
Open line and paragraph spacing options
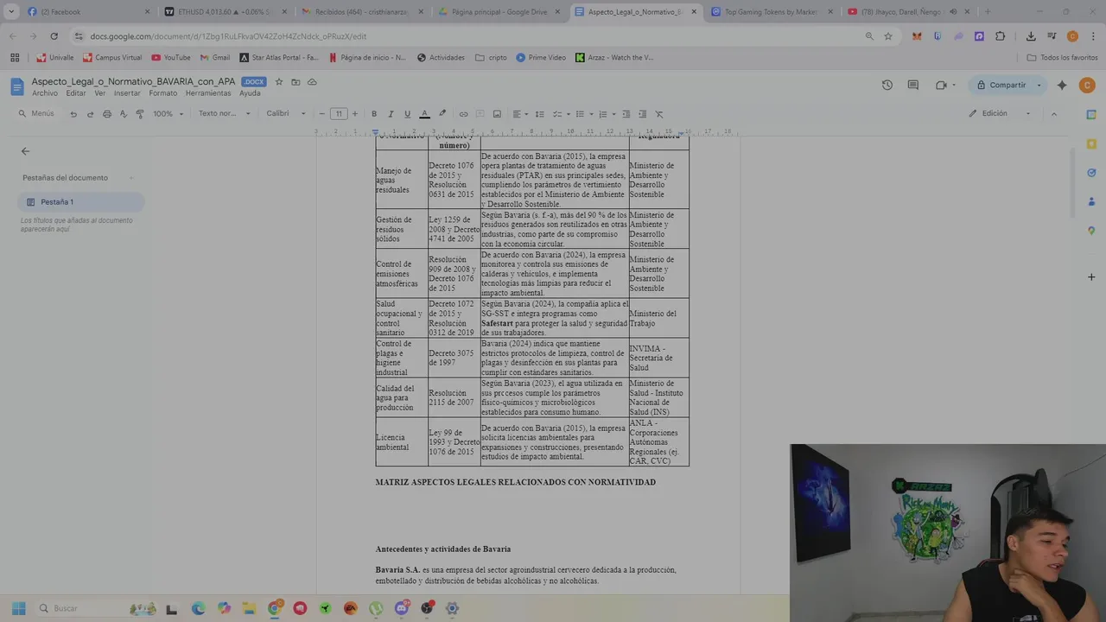coord(540,114)
